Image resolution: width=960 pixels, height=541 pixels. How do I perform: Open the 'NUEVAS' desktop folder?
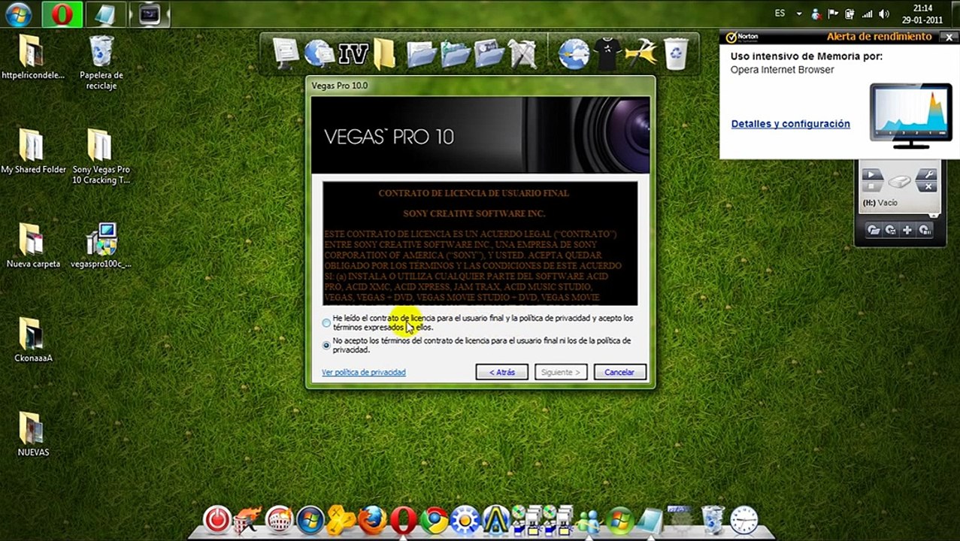click(x=32, y=434)
